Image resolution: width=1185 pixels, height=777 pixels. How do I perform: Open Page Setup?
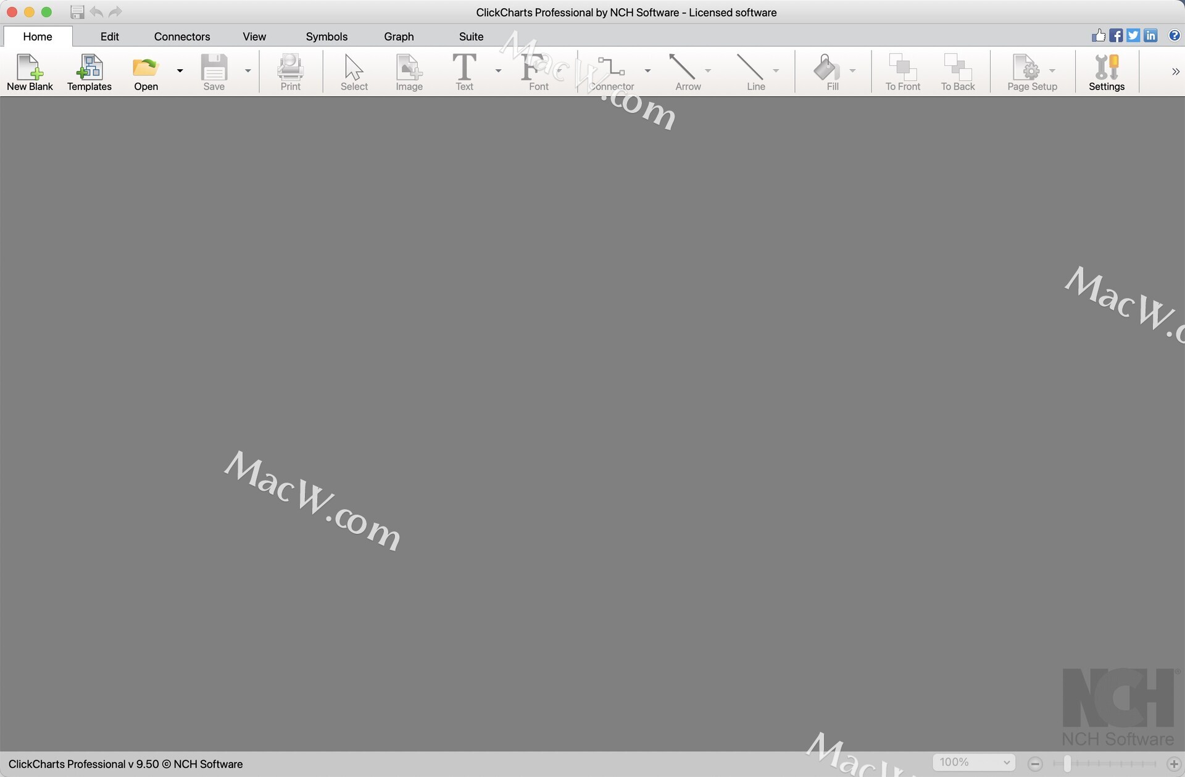(1032, 72)
